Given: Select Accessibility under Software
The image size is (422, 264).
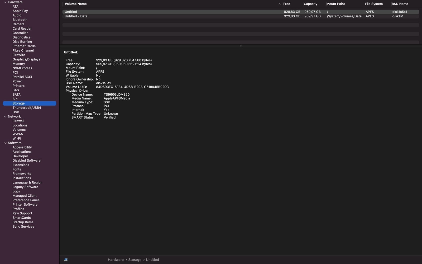Looking at the screenshot, I should 22,147.
